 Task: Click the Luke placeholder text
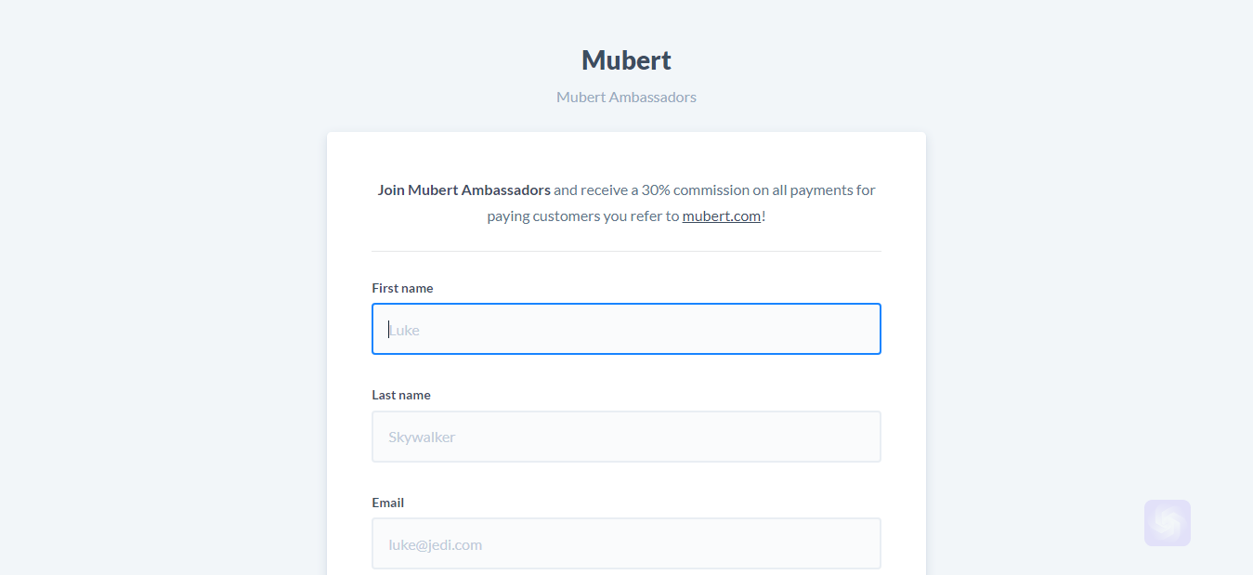coord(404,330)
